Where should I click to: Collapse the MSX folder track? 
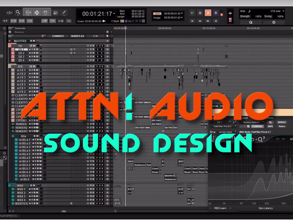[x=10, y=185]
